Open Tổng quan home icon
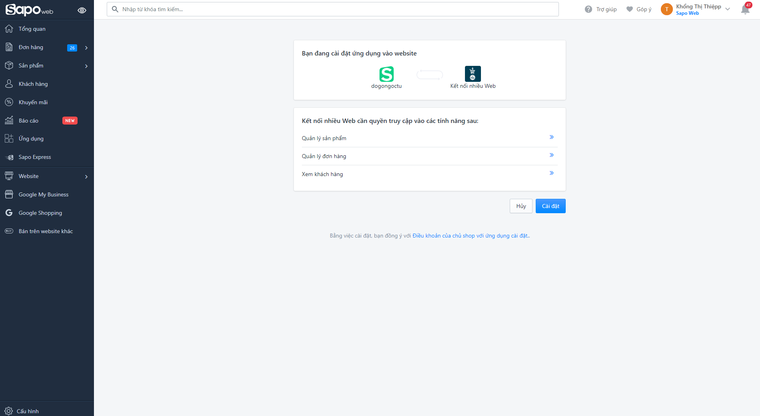760x416 pixels. point(9,29)
